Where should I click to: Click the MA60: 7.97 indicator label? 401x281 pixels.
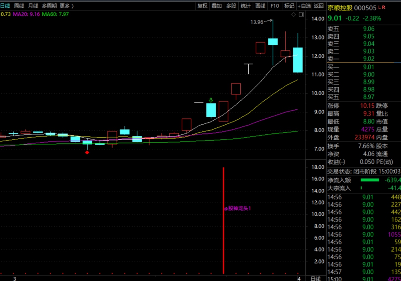coord(55,14)
